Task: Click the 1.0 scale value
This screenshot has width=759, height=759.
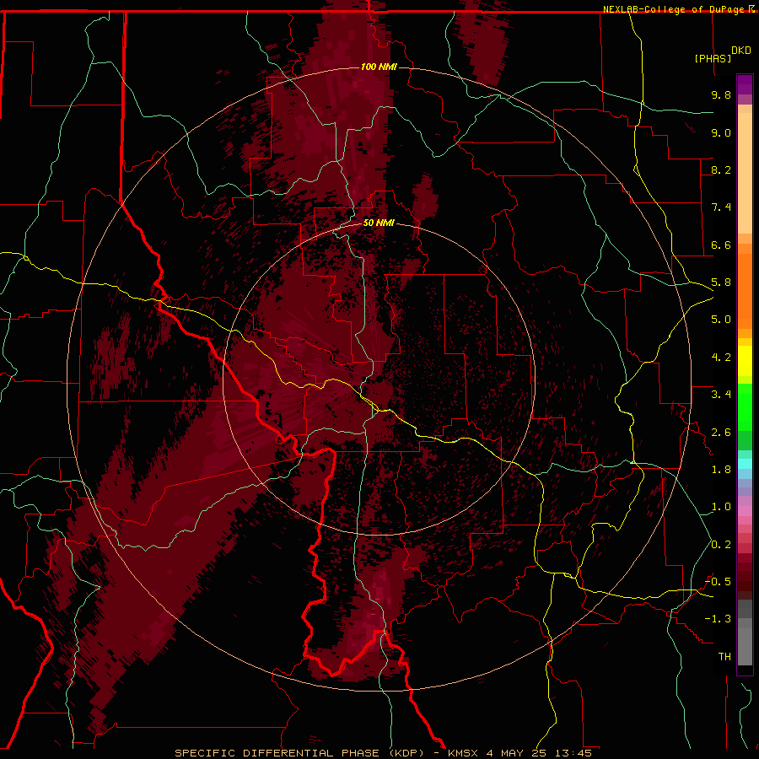Action: point(721,507)
